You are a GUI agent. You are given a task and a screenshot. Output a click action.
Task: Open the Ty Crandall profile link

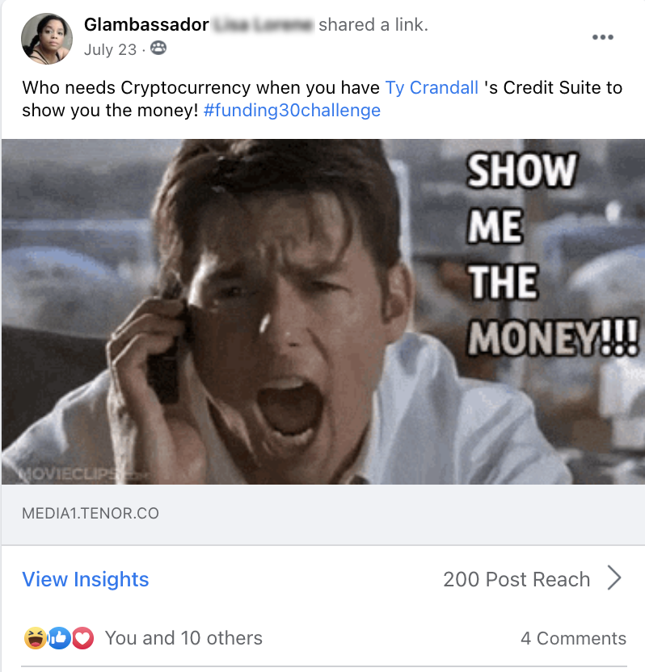[432, 87]
